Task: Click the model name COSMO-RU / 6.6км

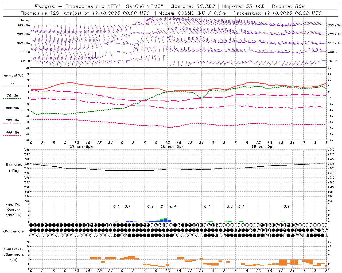Action: (x=203, y=13)
